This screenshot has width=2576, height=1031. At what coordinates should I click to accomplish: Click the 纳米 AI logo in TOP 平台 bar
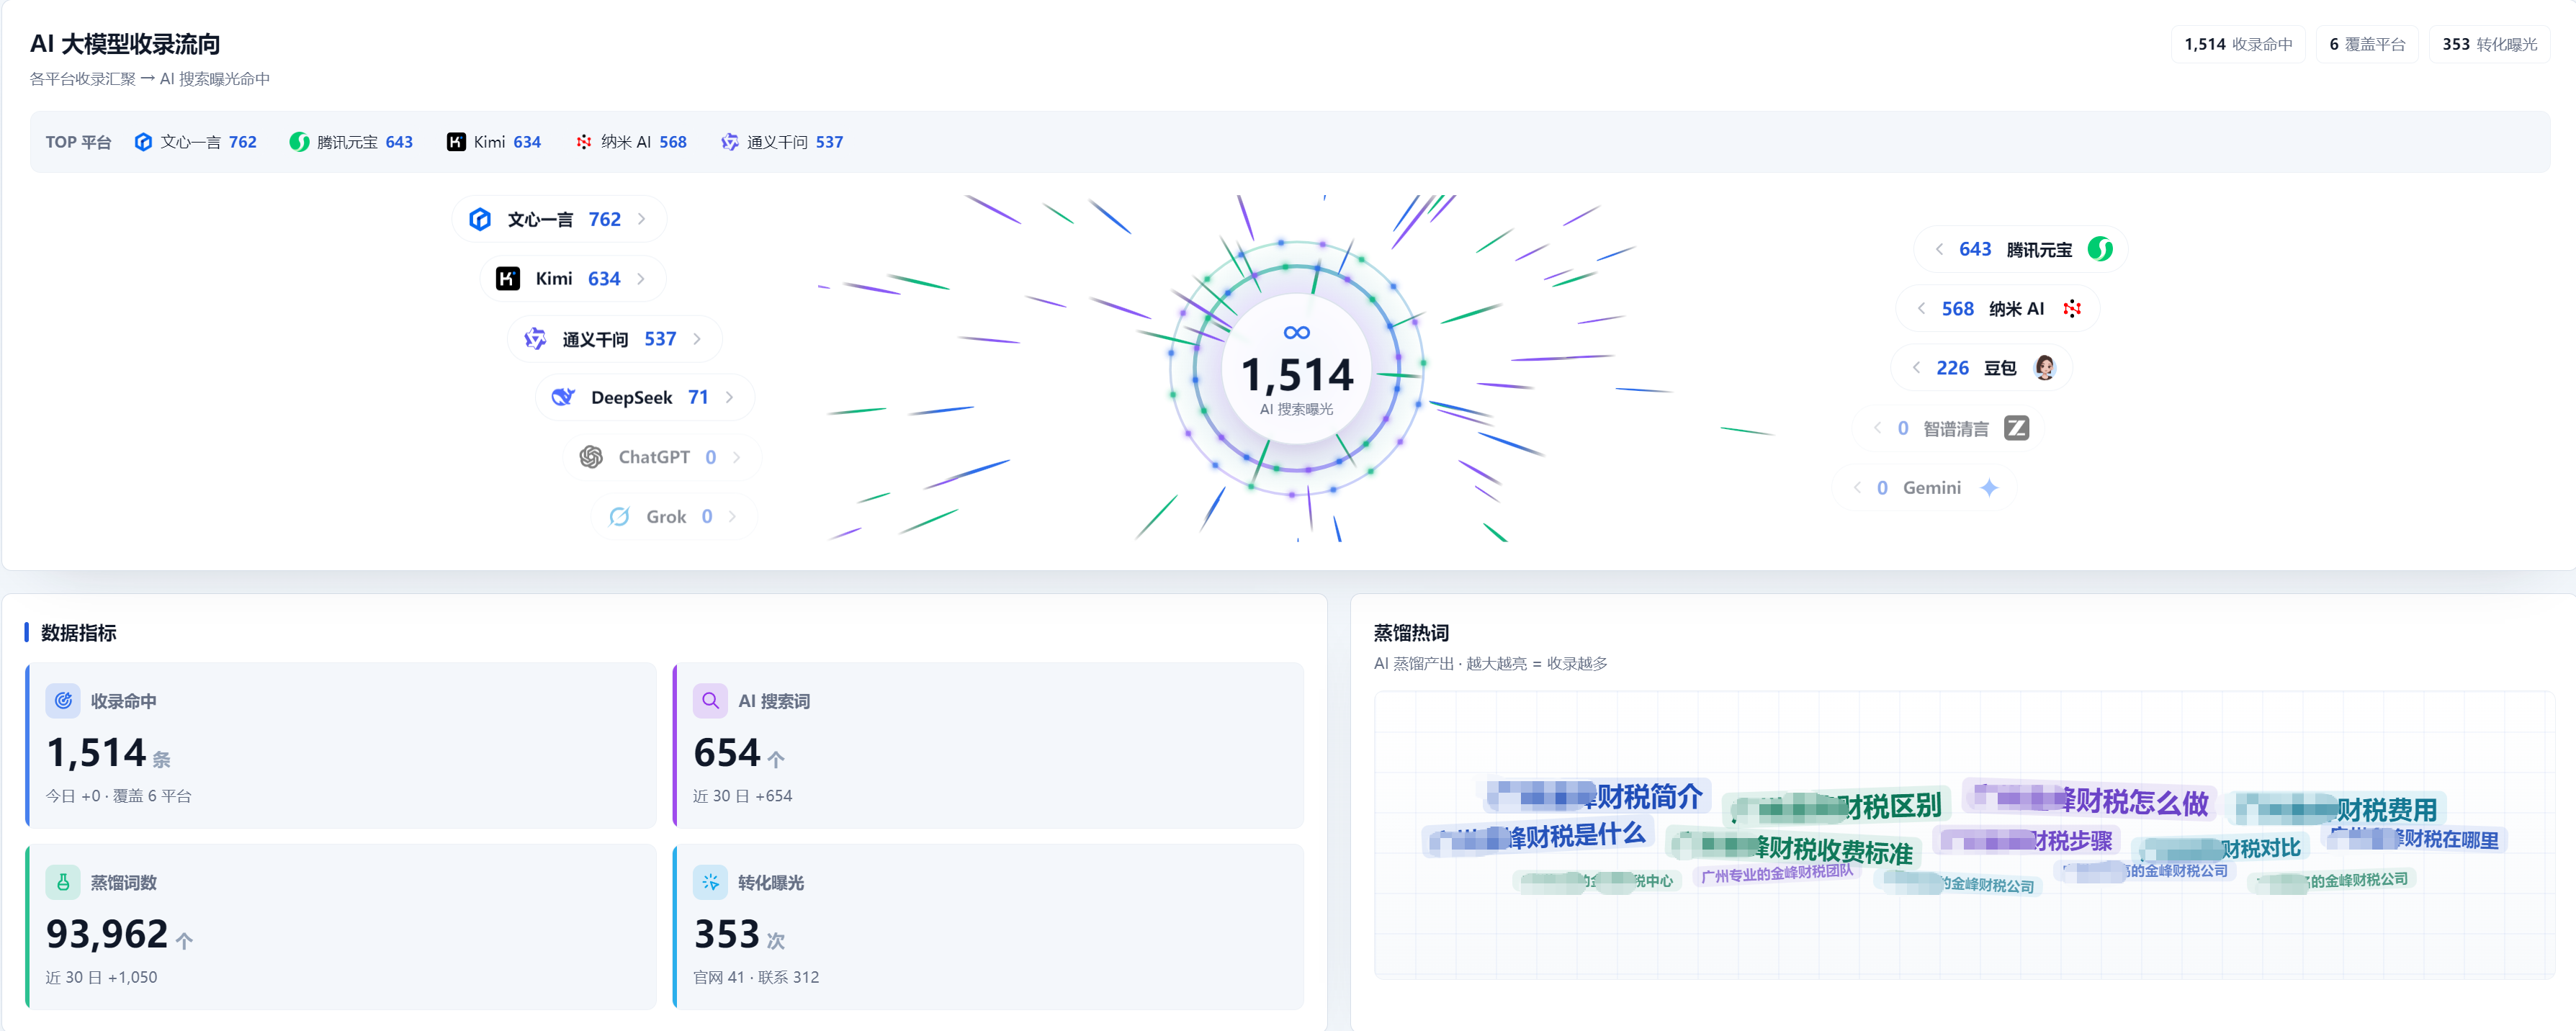tap(584, 142)
